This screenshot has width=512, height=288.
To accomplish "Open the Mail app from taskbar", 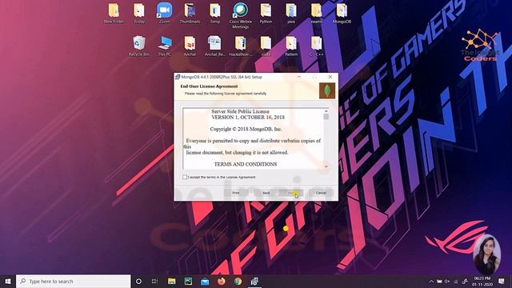I will pyautogui.click(x=205, y=281).
